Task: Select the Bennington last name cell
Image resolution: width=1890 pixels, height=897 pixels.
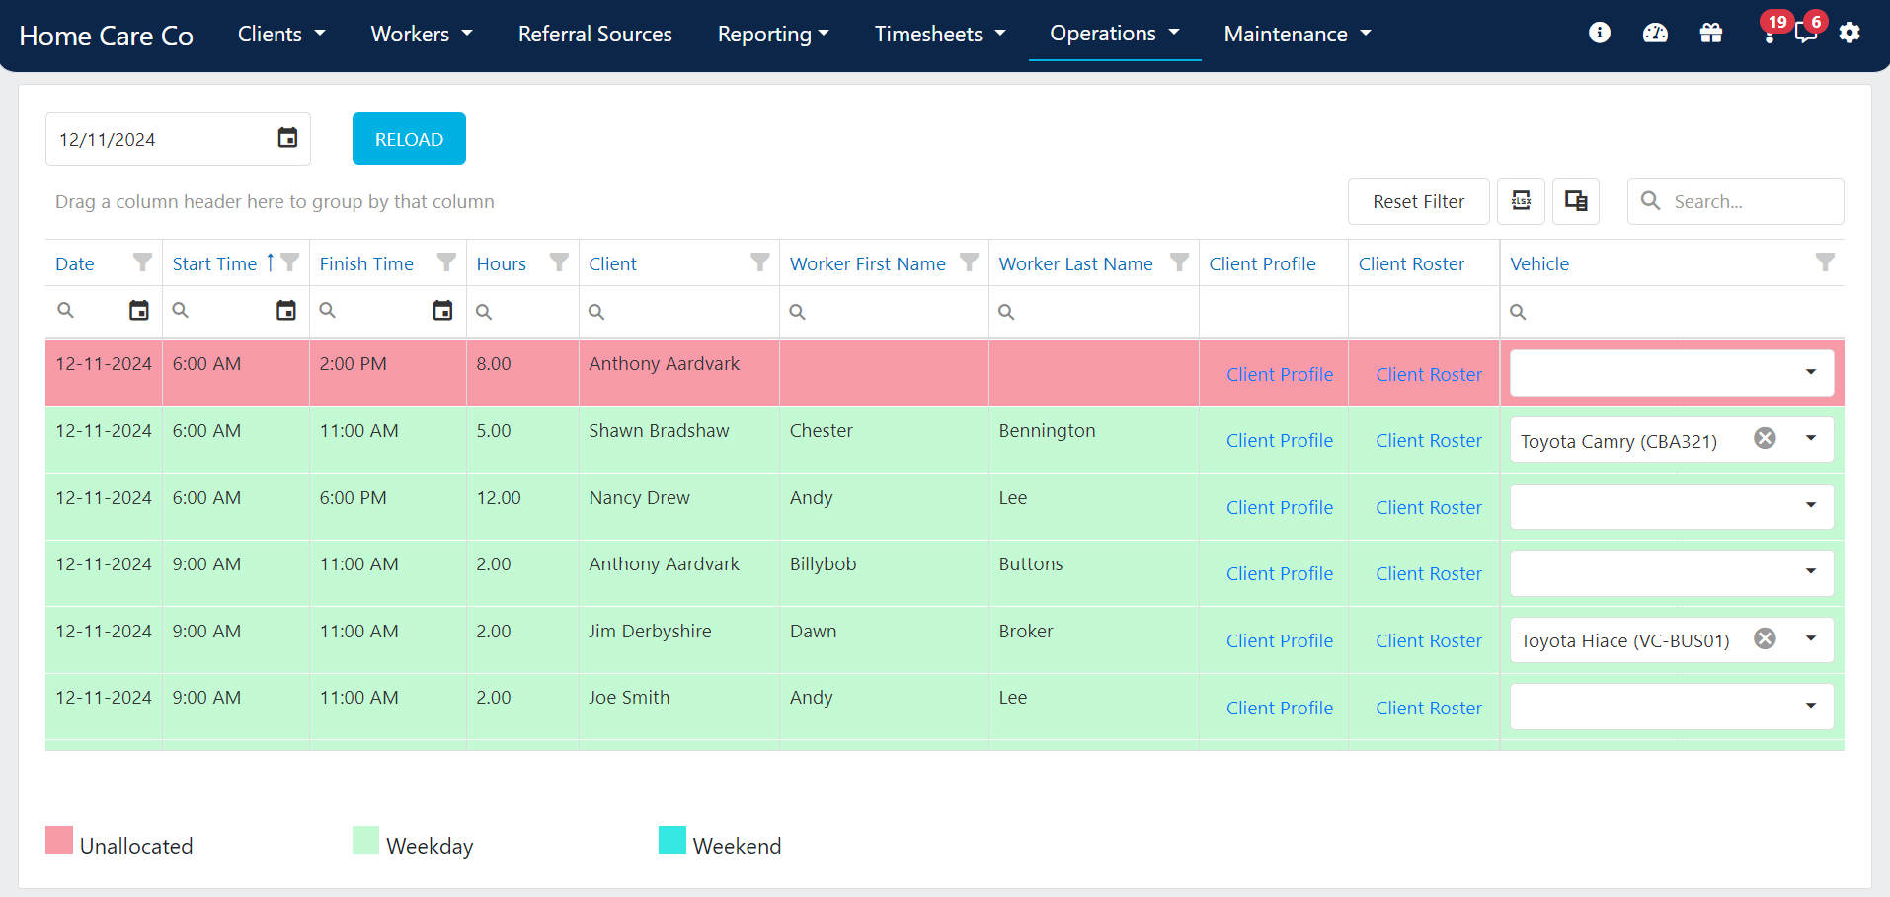Action: point(1094,439)
